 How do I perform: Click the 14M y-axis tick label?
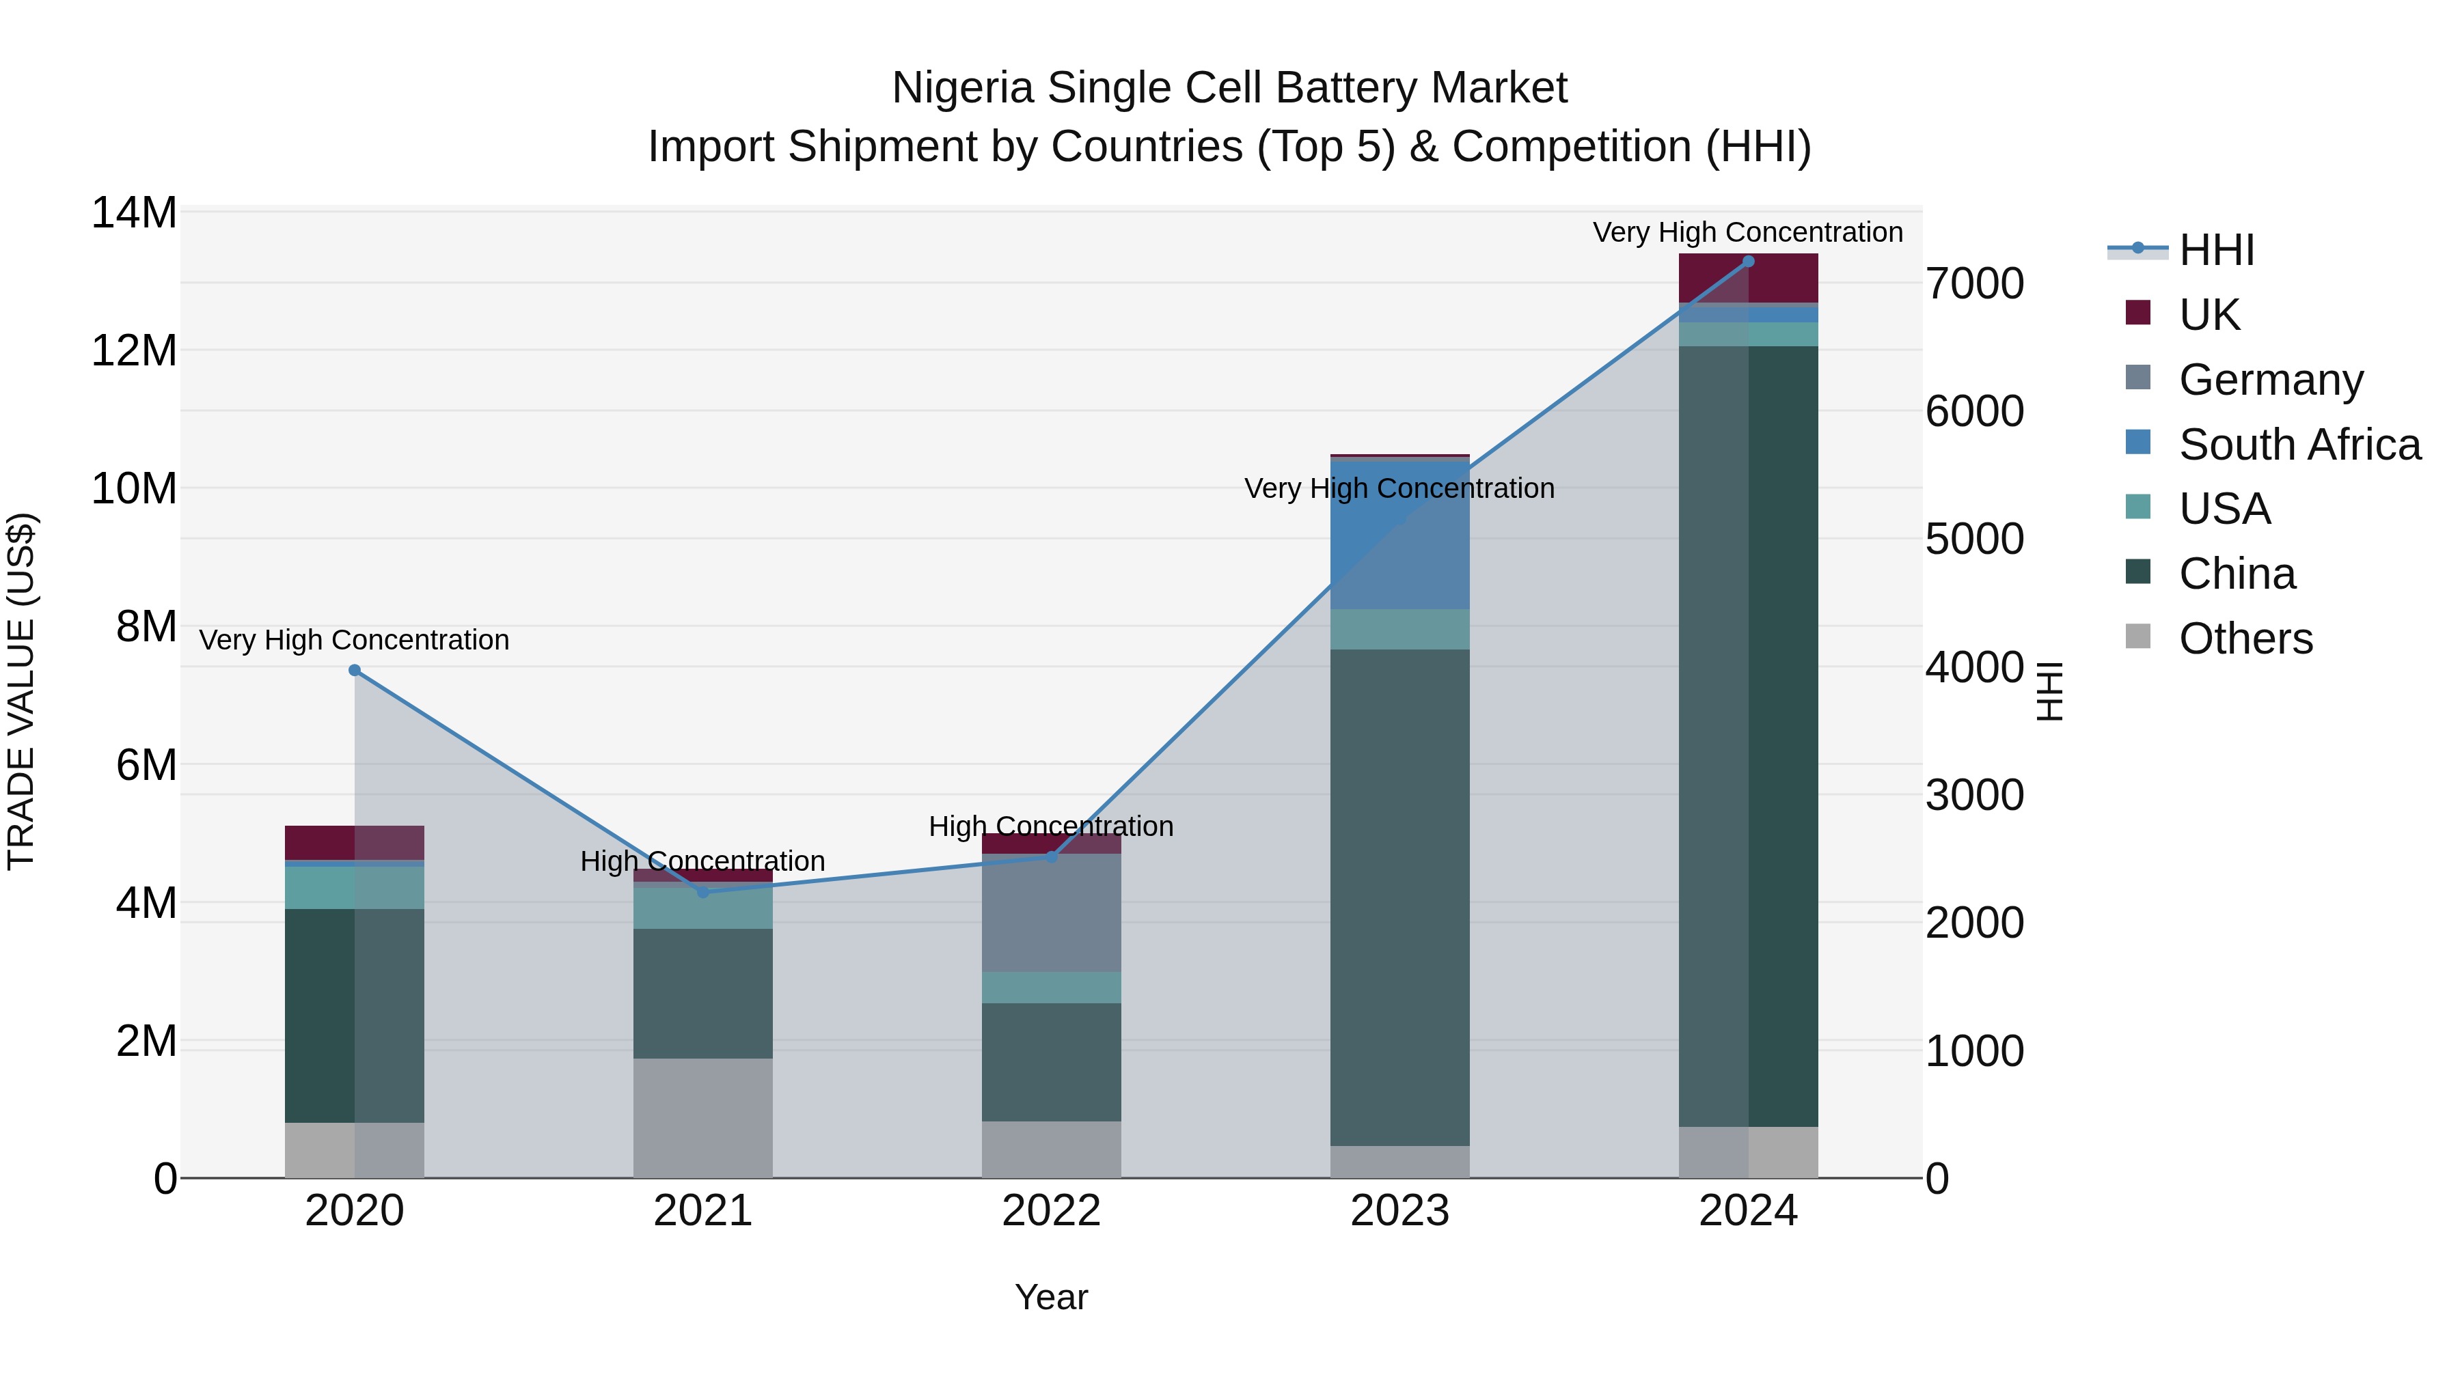[x=134, y=213]
